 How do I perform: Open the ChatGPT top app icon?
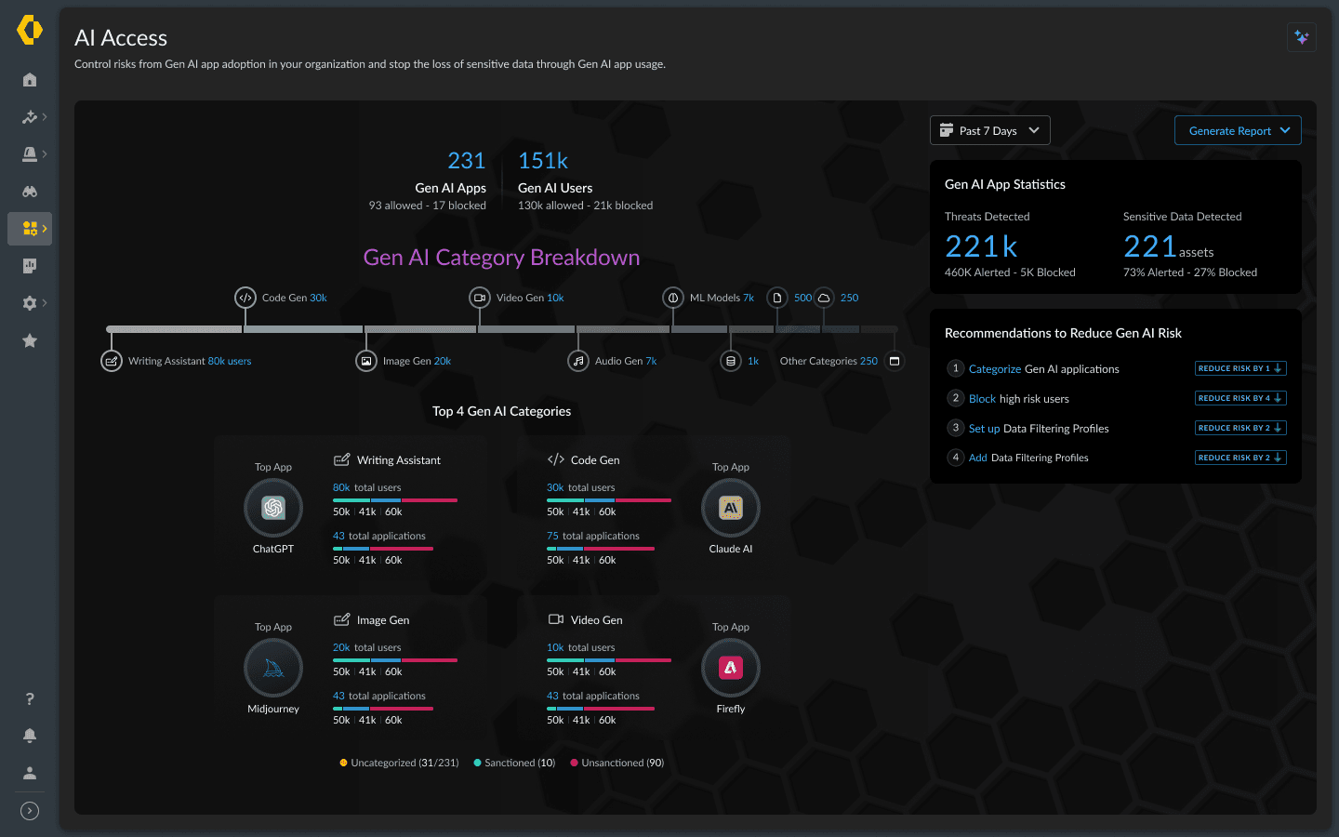pyautogui.click(x=273, y=508)
